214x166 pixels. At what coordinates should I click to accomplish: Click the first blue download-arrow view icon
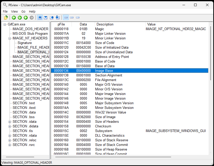(40, 18)
